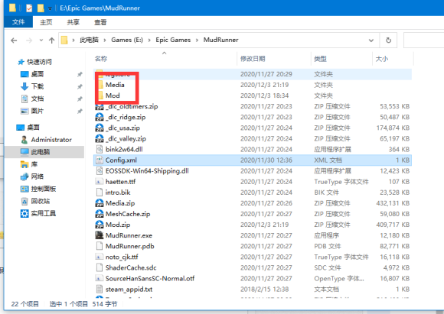This screenshot has width=444, height=314.
Task: Click the search box field
Action: click(423, 40)
